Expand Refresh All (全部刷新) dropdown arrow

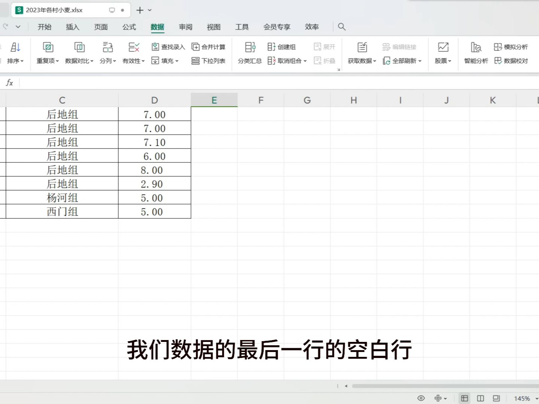(x=420, y=61)
